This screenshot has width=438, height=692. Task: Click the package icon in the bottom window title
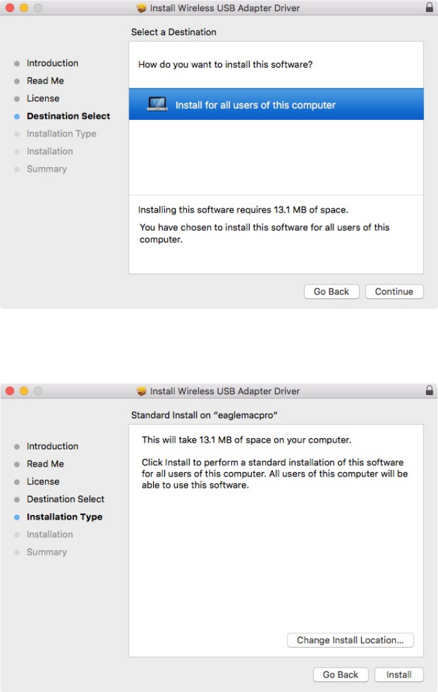click(x=141, y=391)
